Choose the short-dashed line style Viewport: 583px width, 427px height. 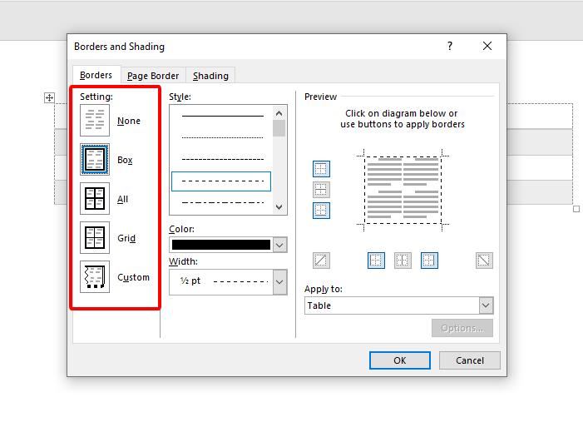[x=222, y=159]
